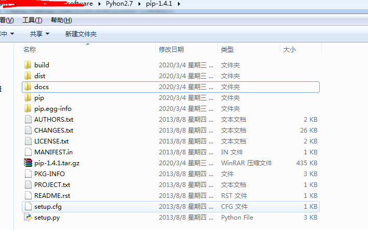
Task: Click the CFG 文件 type cell
Action: click(234, 207)
